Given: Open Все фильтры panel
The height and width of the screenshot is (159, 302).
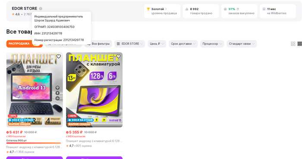Looking at the screenshot, I should [x=98, y=44].
